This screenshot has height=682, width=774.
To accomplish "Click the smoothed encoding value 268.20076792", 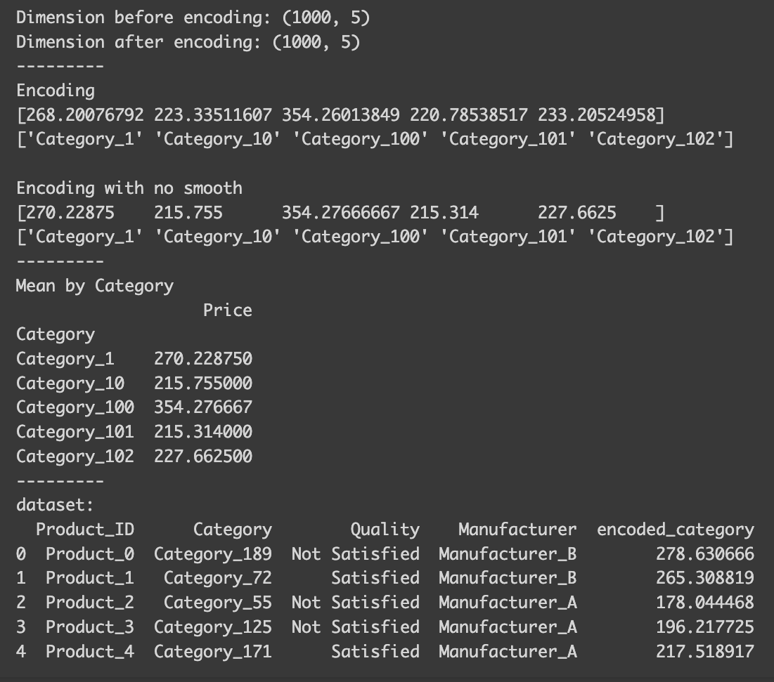I will [x=84, y=114].
